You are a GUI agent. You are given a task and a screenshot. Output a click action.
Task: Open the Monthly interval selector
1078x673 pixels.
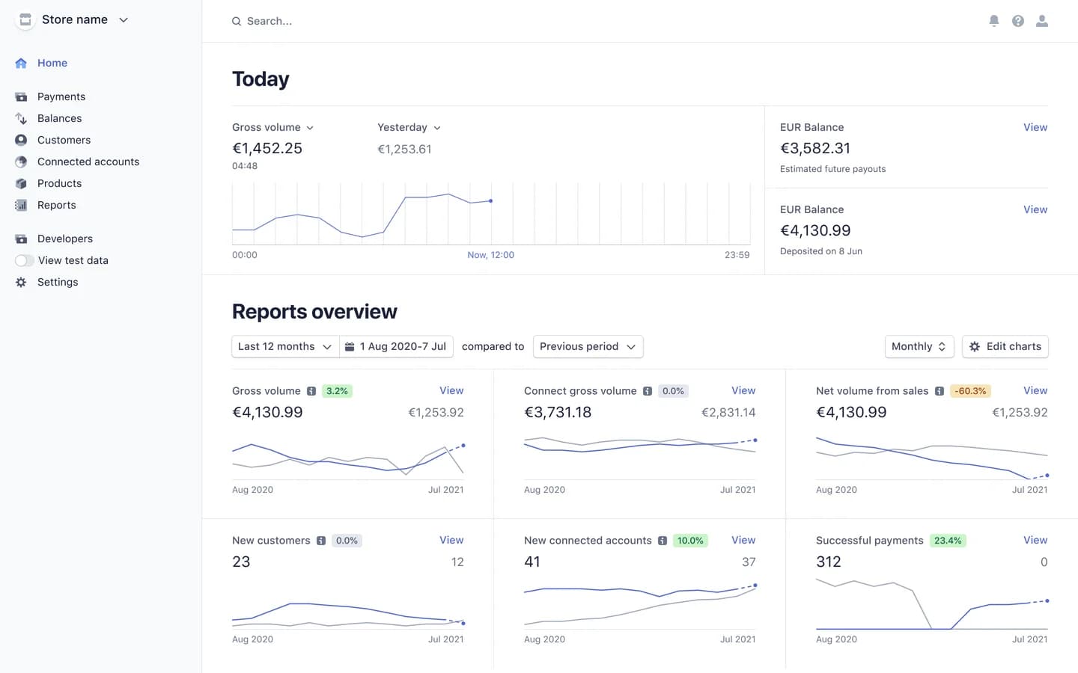919,347
